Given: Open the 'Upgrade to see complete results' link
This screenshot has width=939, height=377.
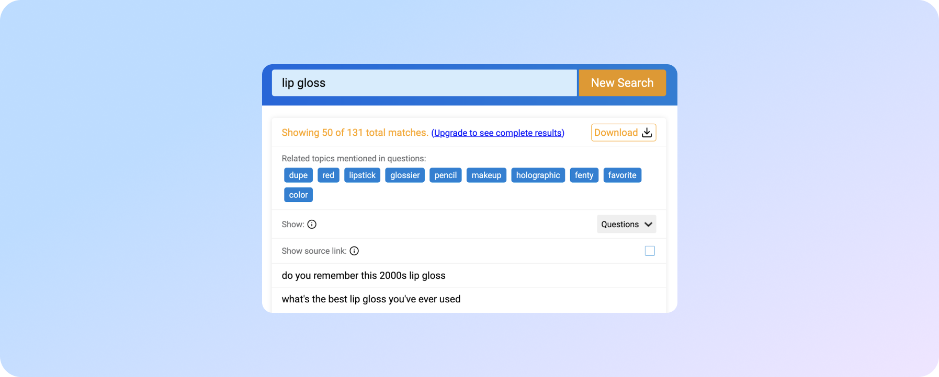Looking at the screenshot, I should [497, 133].
